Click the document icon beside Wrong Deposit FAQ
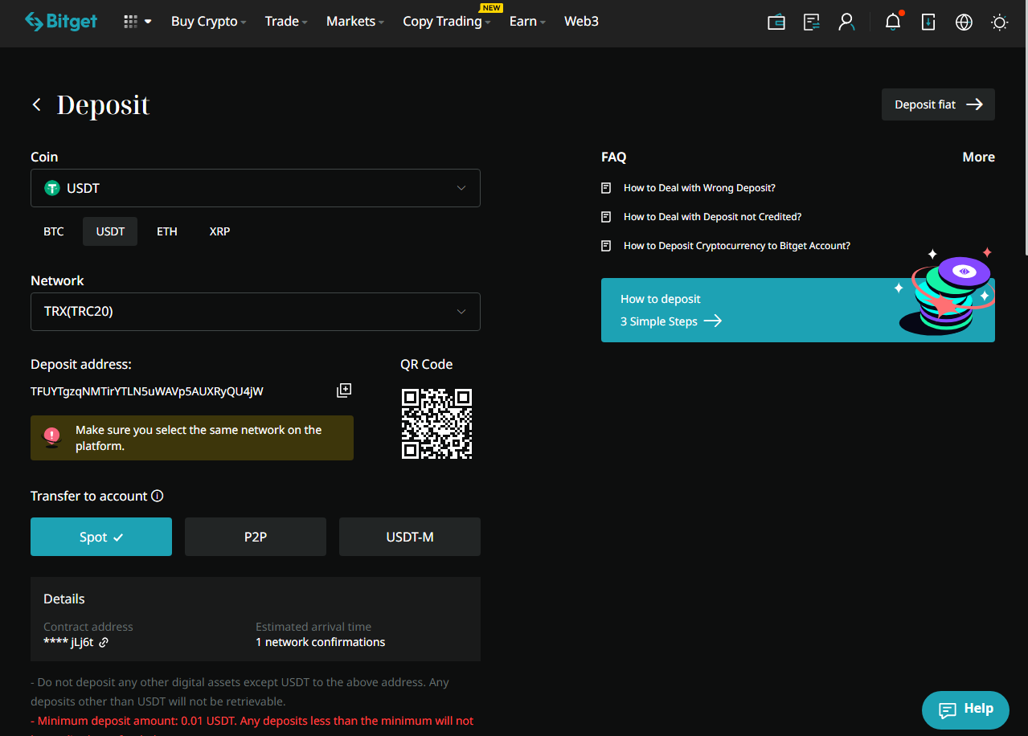The width and height of the screenshot is (1028, 736). pyautogui.click(x=607, y=188)
